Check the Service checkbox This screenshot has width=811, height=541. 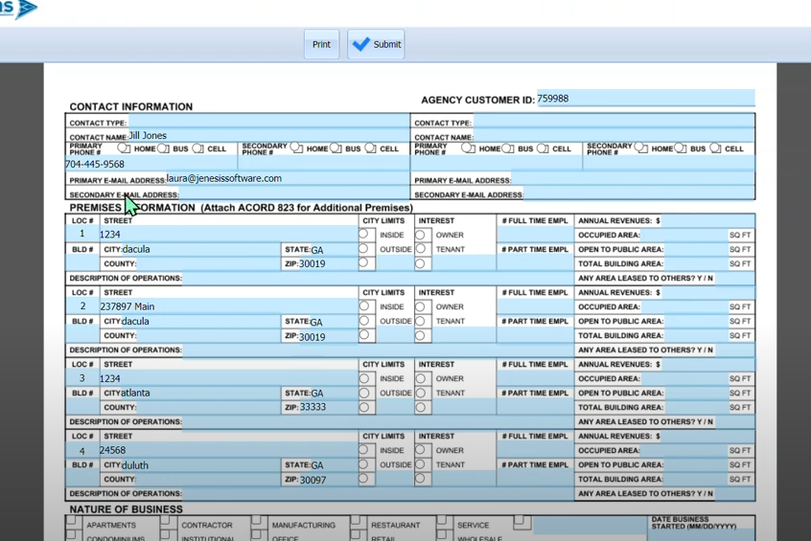pos(442,520)
